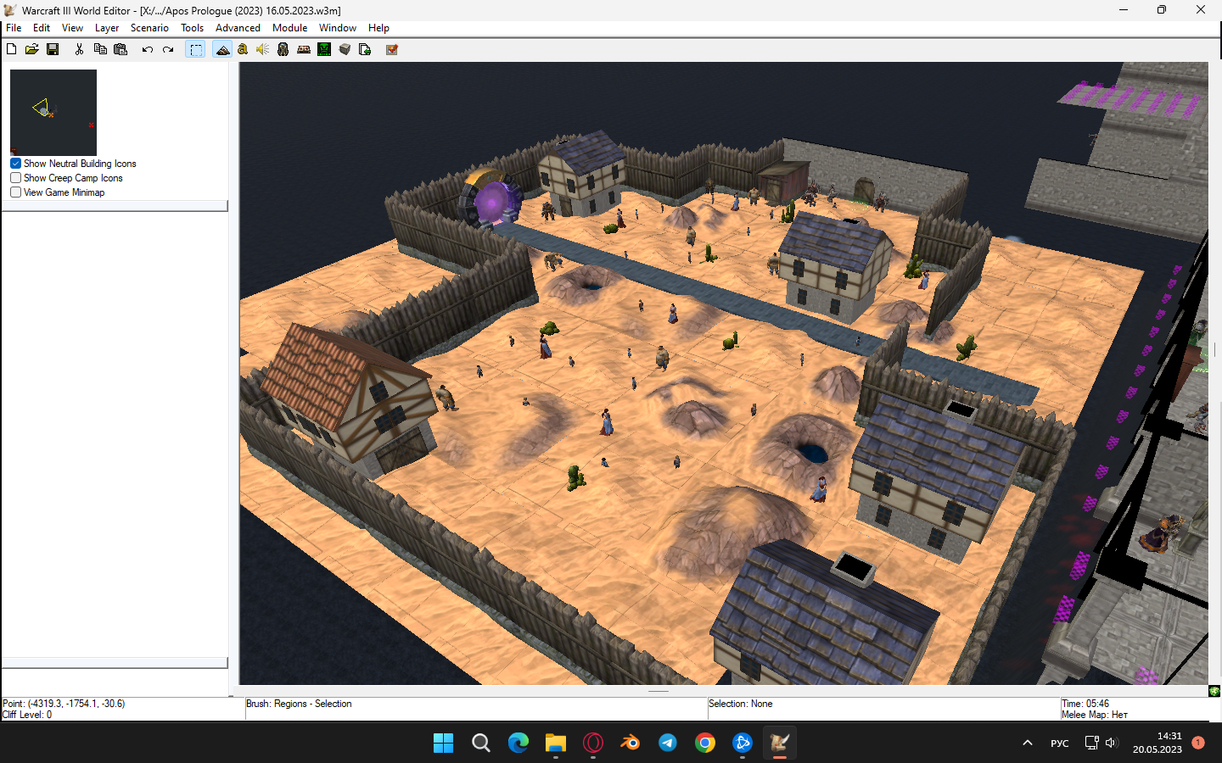This screenshot has width=1222, height=763.
Task: Open the taskbar clock and calendar
Action: tap(1158, 743)
